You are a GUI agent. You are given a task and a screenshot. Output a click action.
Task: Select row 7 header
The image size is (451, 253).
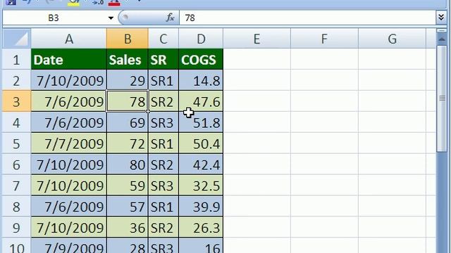[16, 185]
